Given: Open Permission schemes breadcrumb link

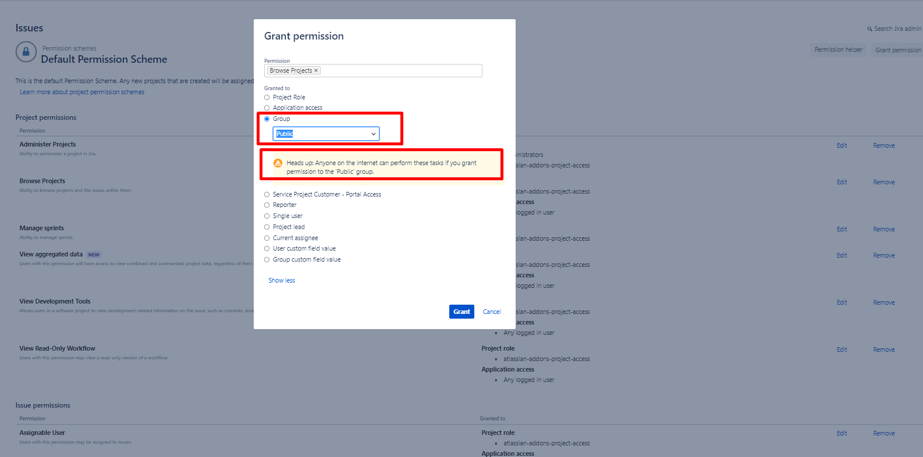Looking at the screenshot, I should 69,48.
